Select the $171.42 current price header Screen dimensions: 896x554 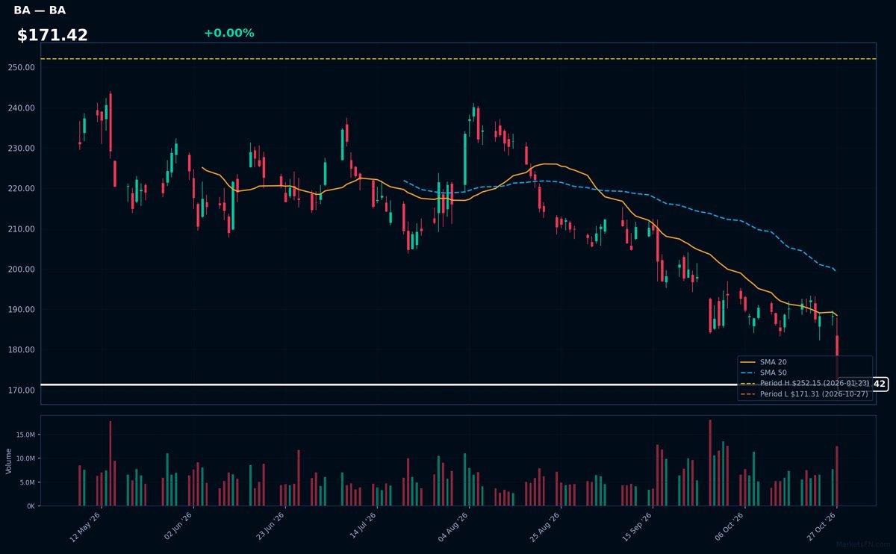tap(52, 35)
